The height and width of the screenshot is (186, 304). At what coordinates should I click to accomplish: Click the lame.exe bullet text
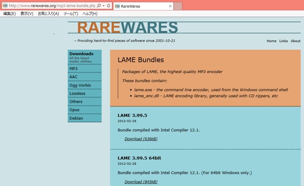click(x=211, y=89)
